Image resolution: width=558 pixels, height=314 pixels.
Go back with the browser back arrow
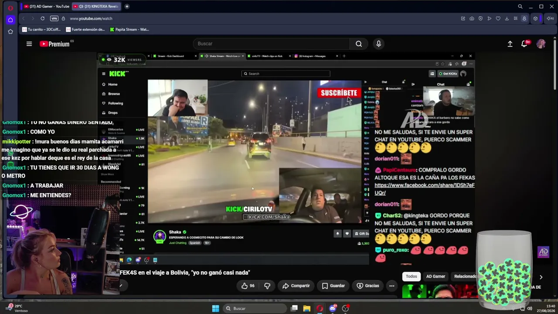pos(24,18)
